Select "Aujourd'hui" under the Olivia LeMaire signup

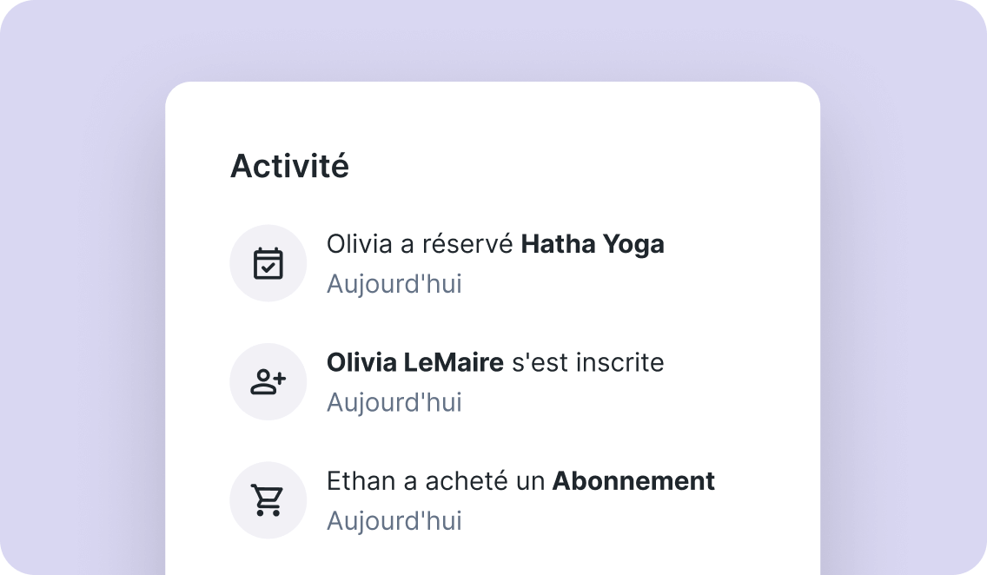click(394, 402)
